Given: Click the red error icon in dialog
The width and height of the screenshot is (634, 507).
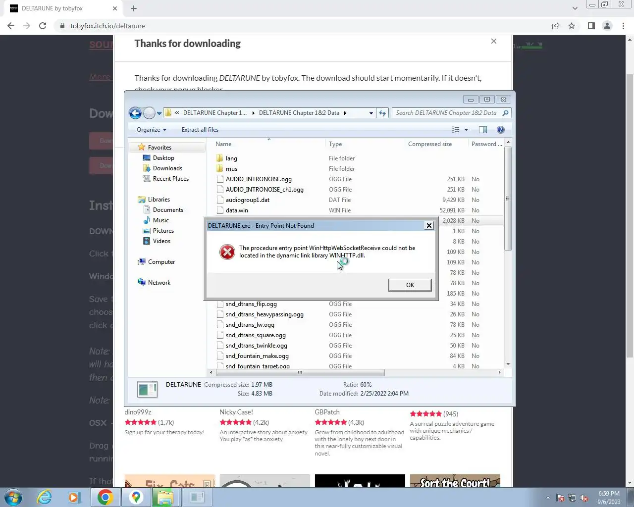Looking at the screenshot, I should pyautogui.click(x=227, y=252).
